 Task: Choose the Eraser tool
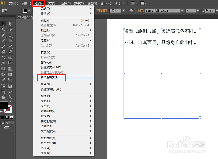click(x=10, y=52)
